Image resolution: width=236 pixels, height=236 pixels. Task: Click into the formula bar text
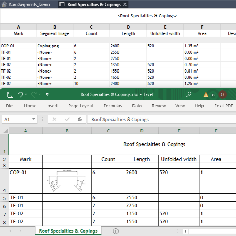161,119
